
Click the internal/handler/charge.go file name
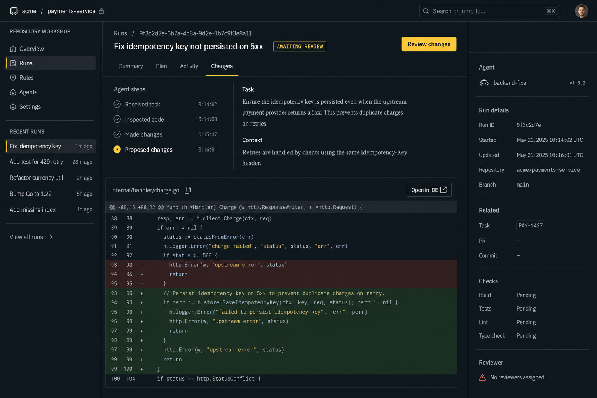click(x=145, y=190)
